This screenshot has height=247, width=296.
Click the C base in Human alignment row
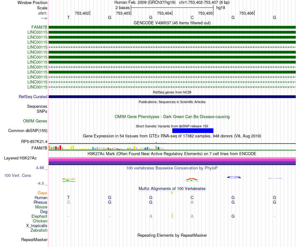coord(192,197)
